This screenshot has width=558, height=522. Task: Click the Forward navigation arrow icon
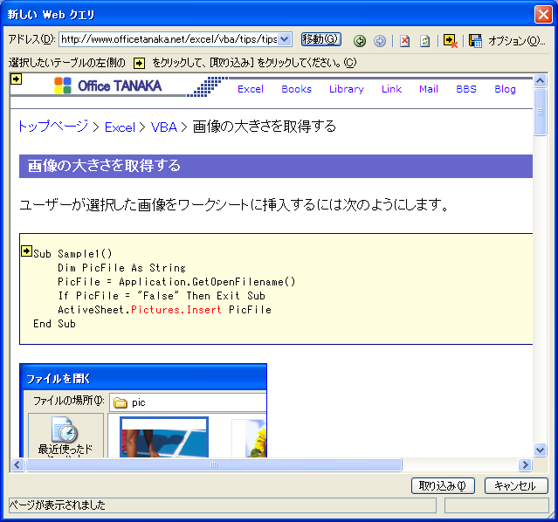click(380, 41)
